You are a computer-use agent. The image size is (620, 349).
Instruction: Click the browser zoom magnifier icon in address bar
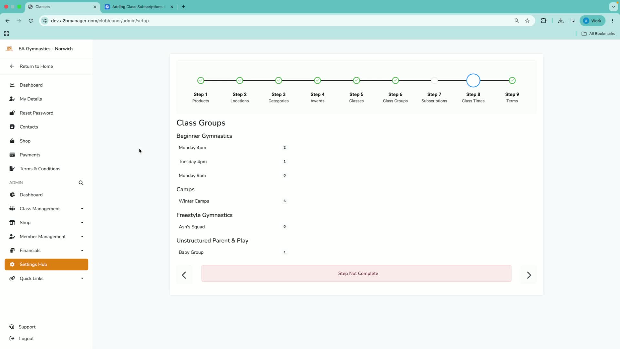click(x=517, y=21)
